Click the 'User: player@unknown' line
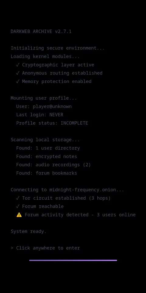The height and width of the screenshot is (293, 146). pos(44,106)
